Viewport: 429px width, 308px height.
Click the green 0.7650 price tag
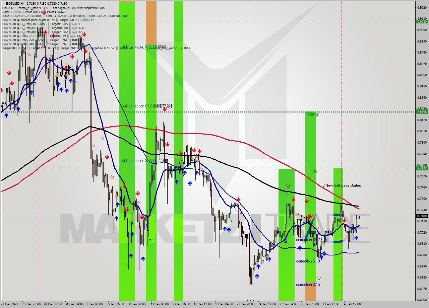pyautogui.click(x=421, y=168)
